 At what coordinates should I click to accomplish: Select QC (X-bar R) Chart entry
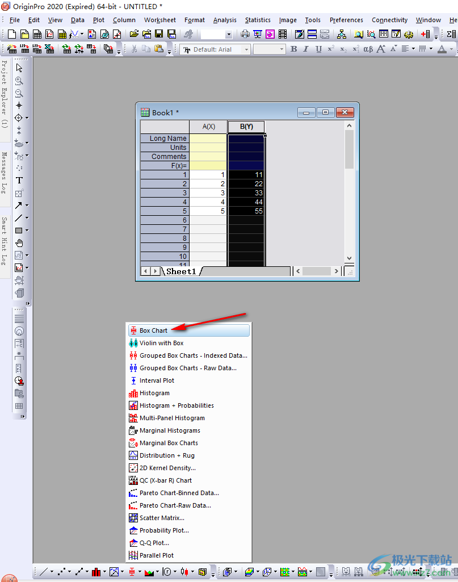click(x=189, y=480)
